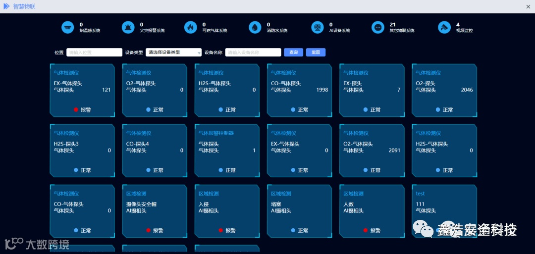The image size is (535, 254).
Task: Select the 视频监控 label text
Action: [464, 30]
